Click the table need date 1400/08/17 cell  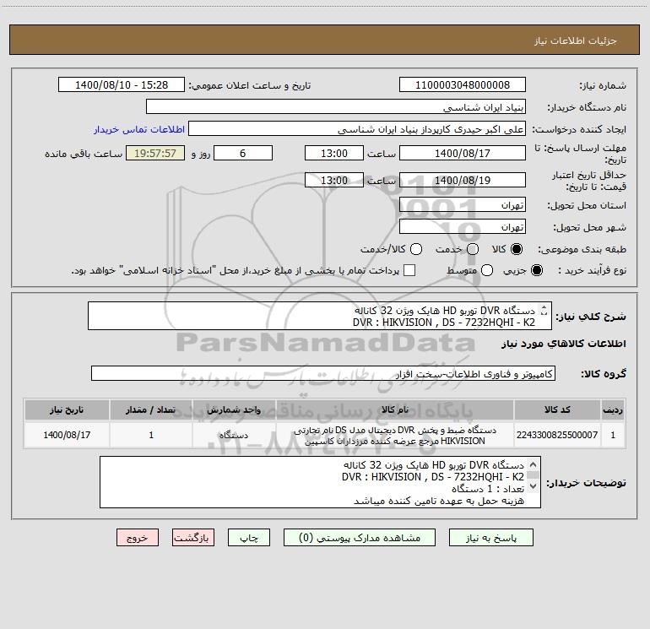point(67,435)
